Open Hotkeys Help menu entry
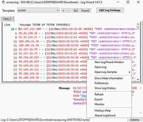The width and height of the screenshot is (143, 122). pyautogui.click(x=109, y=111)
